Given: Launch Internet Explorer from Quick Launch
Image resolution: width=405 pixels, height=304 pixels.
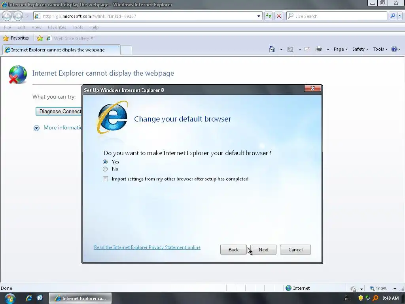Looking at the screenshot, I should click(x=28, y=298).
